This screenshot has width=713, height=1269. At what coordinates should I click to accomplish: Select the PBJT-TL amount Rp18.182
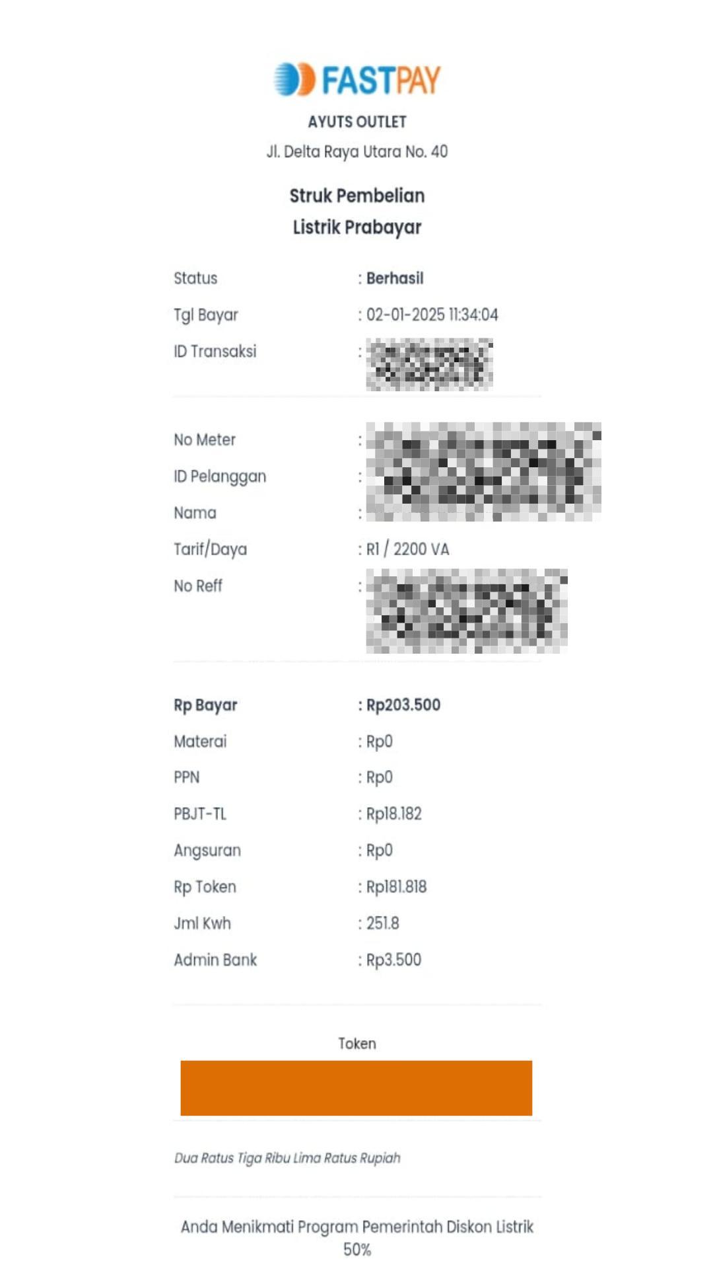(393, 814)
